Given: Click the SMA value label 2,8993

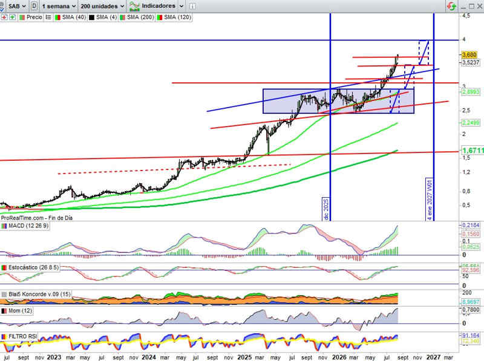Looking at the screenshot, I should [x=471, y=92].
